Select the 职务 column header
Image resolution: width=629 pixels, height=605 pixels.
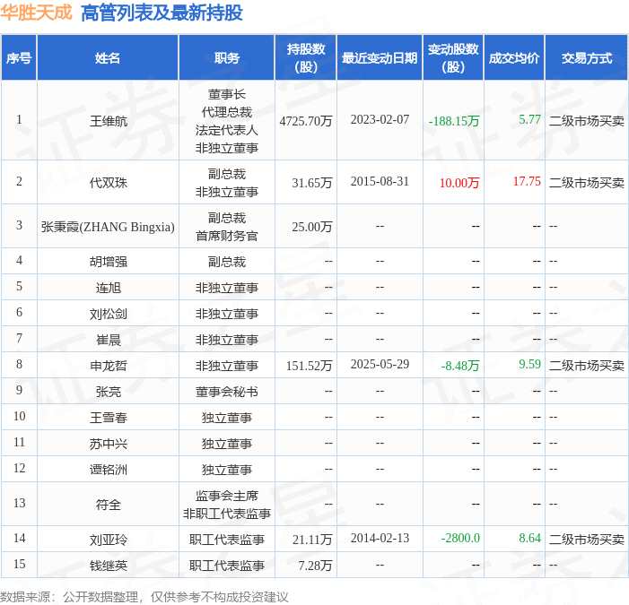(227, 58)
